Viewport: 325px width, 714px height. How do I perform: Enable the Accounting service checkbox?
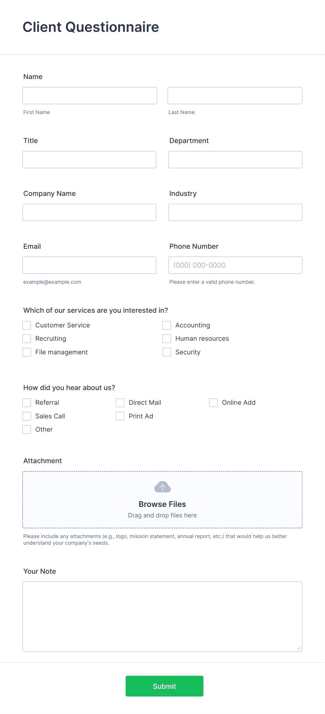[167, 325]
